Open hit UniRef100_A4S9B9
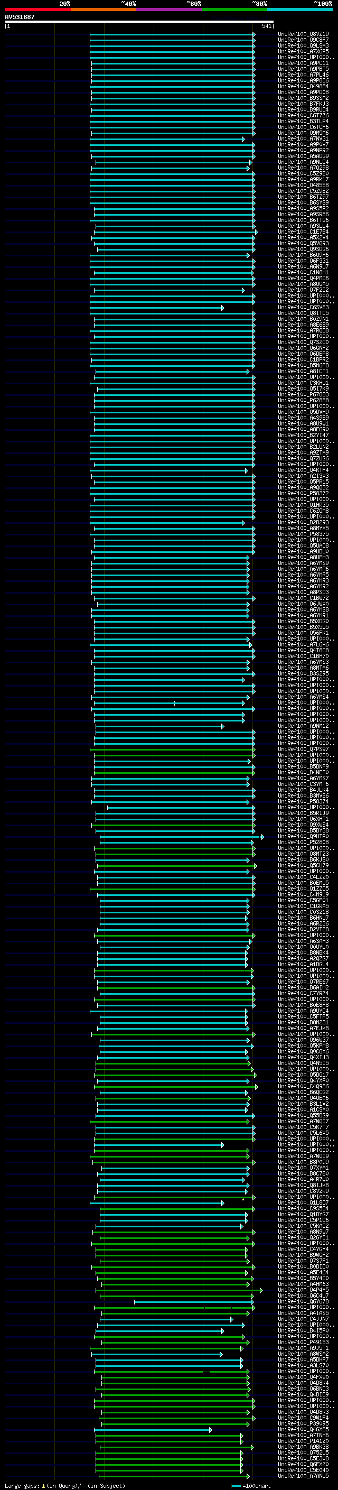 pyautogui.click(x=303, y=418)
